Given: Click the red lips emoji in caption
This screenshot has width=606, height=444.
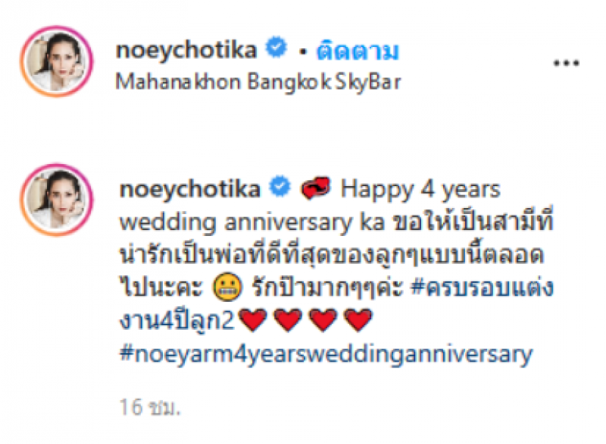Looking at the screenshot, I should [x=316, y=188].
